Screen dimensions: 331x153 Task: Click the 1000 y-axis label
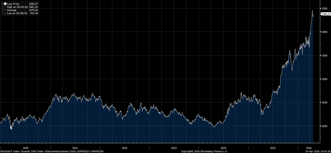click(324, 126)
